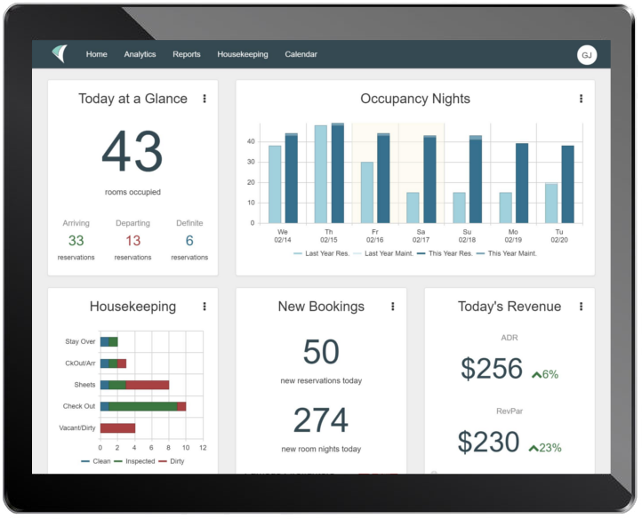Open the Reports menu
Screen dimensions: 642x519
click(x=187, y=54)
